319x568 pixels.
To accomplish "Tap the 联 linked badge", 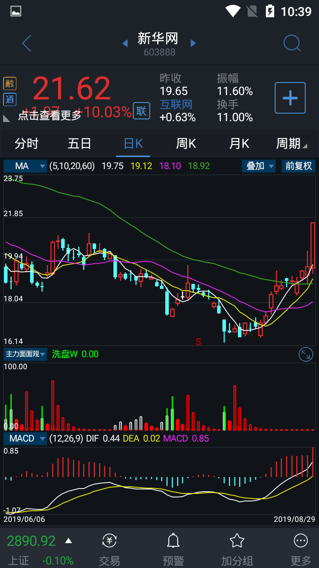I will pyautogui.click(x=141, y=111).
